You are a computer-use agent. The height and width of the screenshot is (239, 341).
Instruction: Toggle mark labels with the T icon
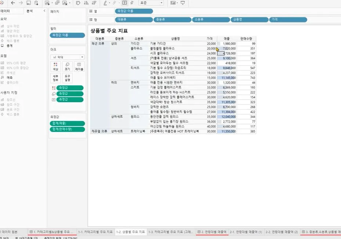click(x=124, y=3)
